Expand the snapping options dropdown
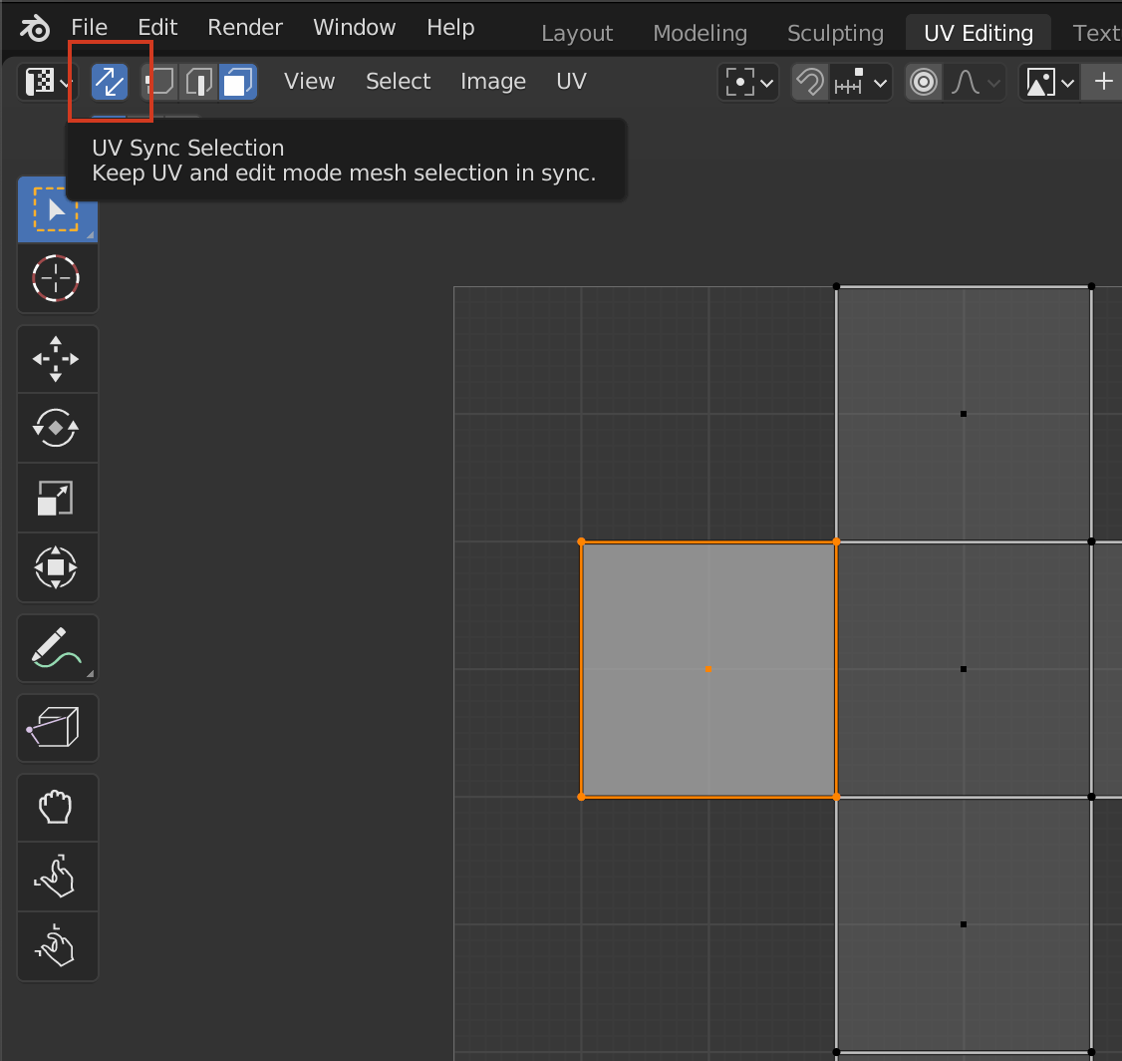Image resolution: width=1122 pixels, height=1061 pixels. pyautogui.click(x=862, y=82)
